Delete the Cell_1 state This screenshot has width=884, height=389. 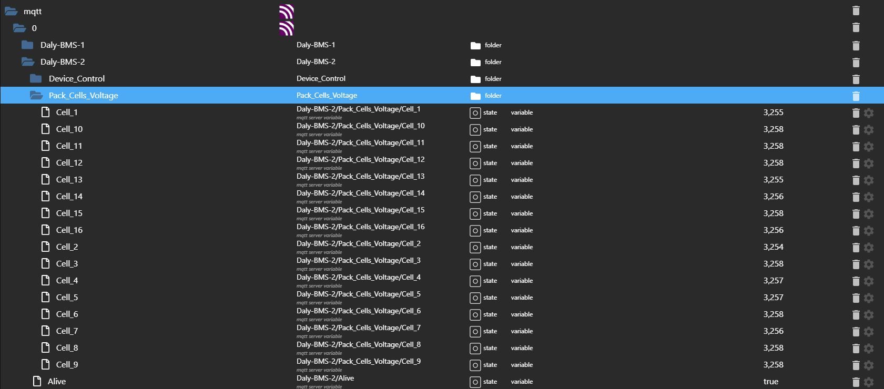(856, 113)
